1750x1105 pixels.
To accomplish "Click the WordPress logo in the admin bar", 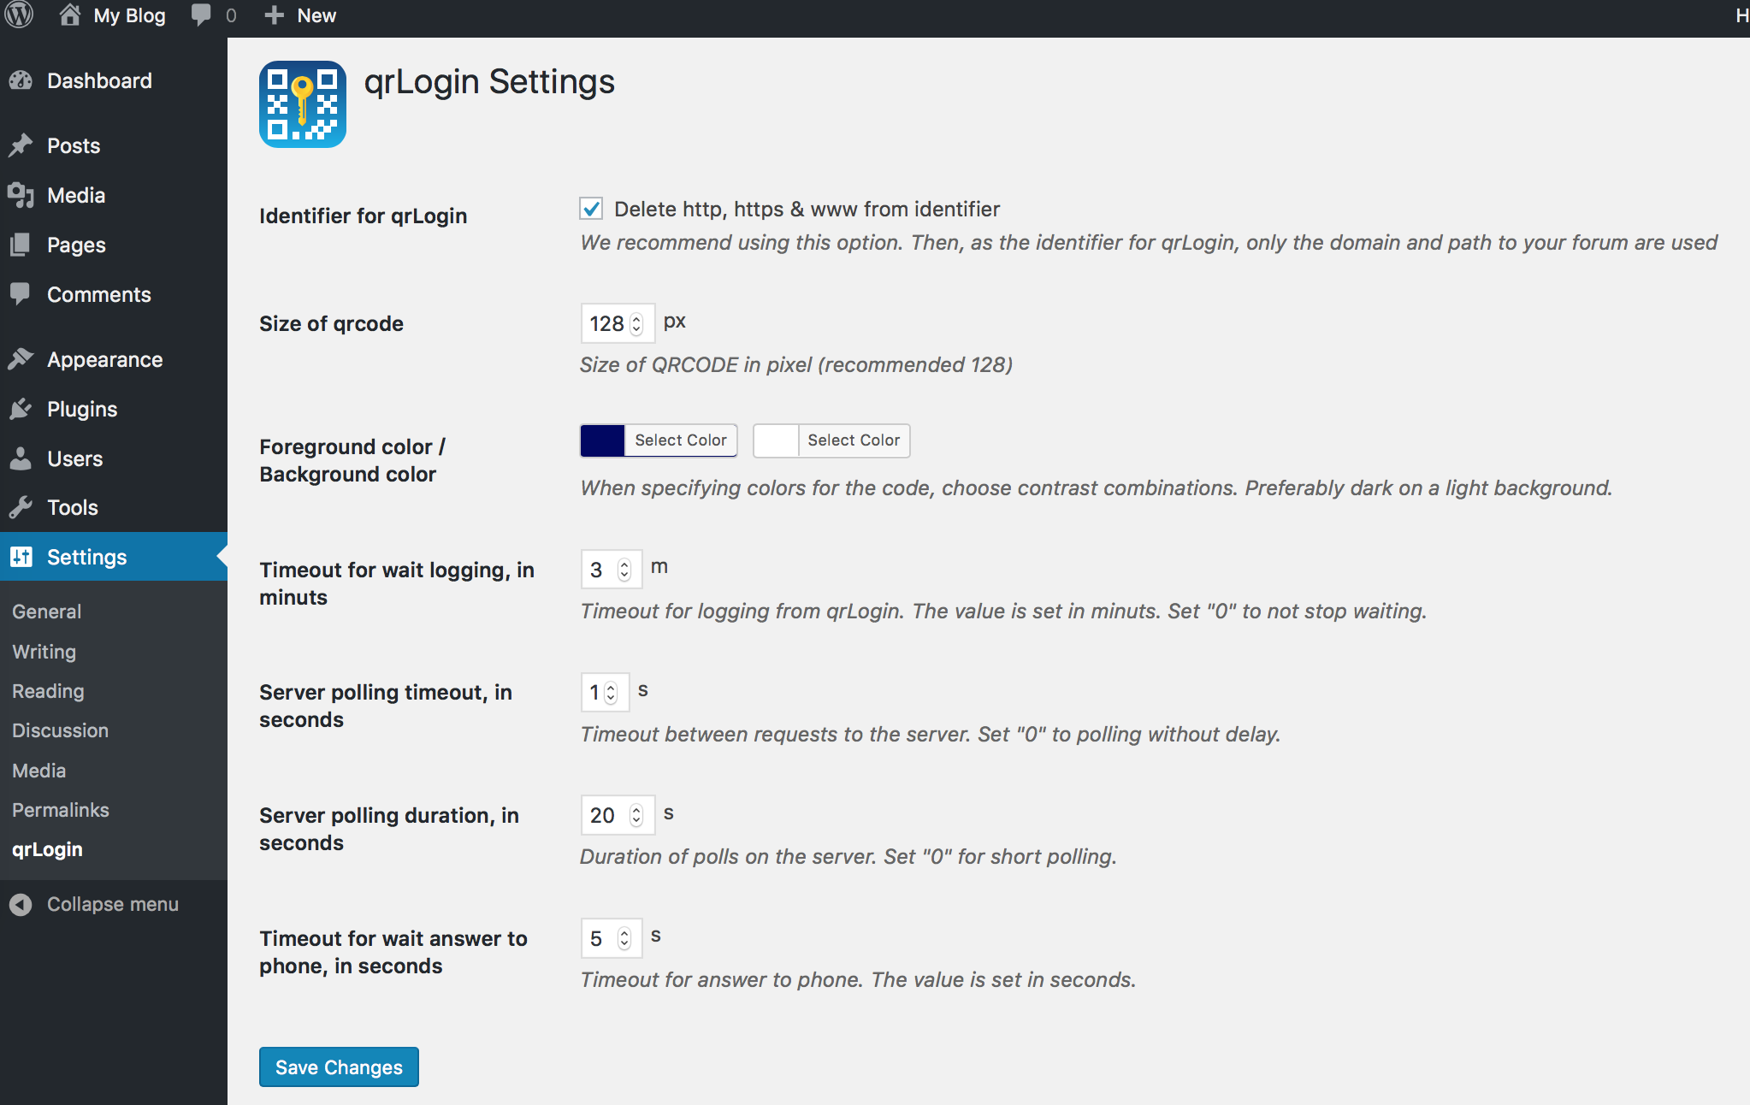I will coord(19,15).
